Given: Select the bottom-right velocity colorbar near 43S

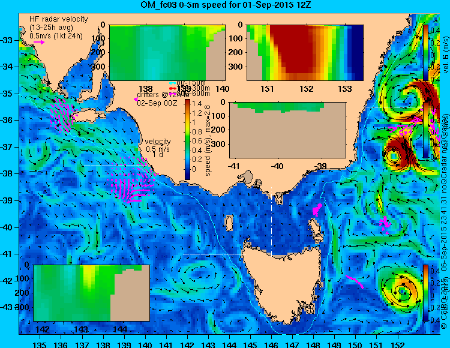Looking at the screenshot, I should click(425, 293).
